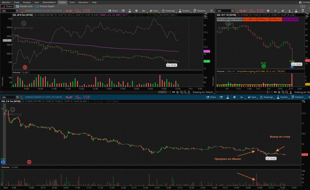310x190 pixels.
Task: Click the red phone icon on bottom chart
Action: click(x=29, y=162)
